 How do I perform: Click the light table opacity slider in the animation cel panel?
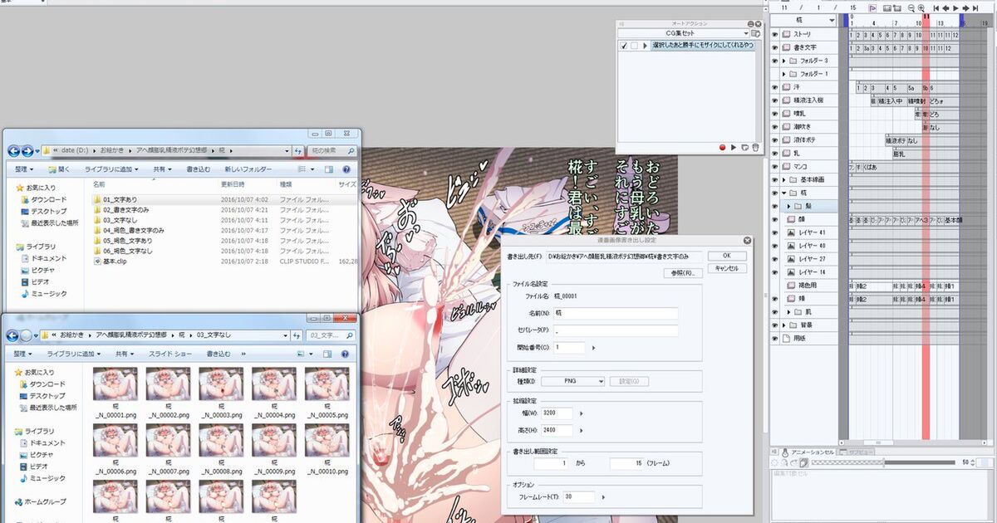pos(884,462)
